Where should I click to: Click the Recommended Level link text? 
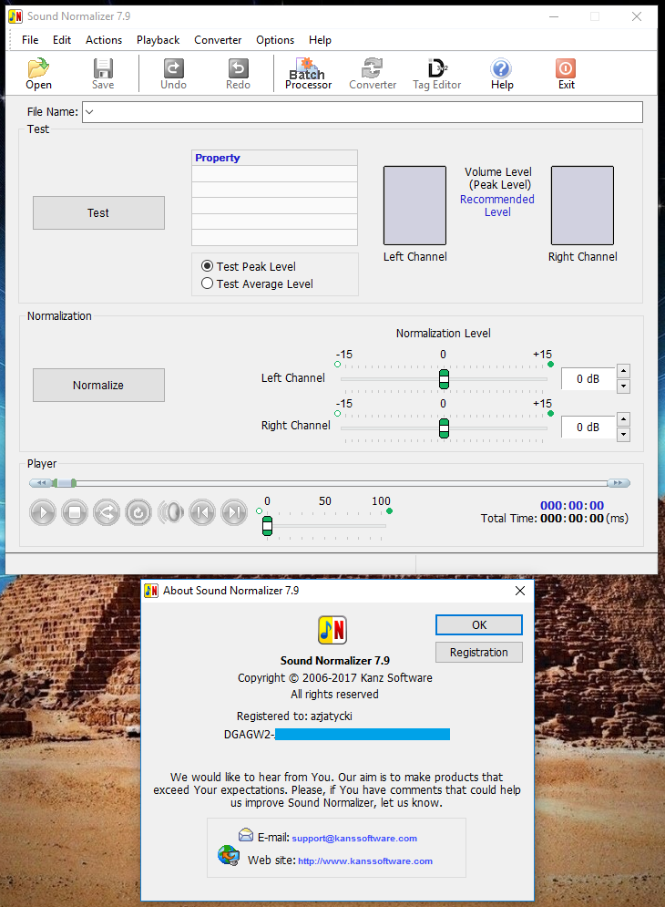(x=497, y=205)
